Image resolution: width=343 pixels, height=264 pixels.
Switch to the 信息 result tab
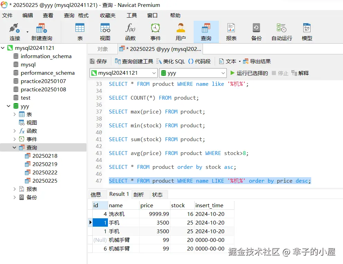(x=96, y=194)
